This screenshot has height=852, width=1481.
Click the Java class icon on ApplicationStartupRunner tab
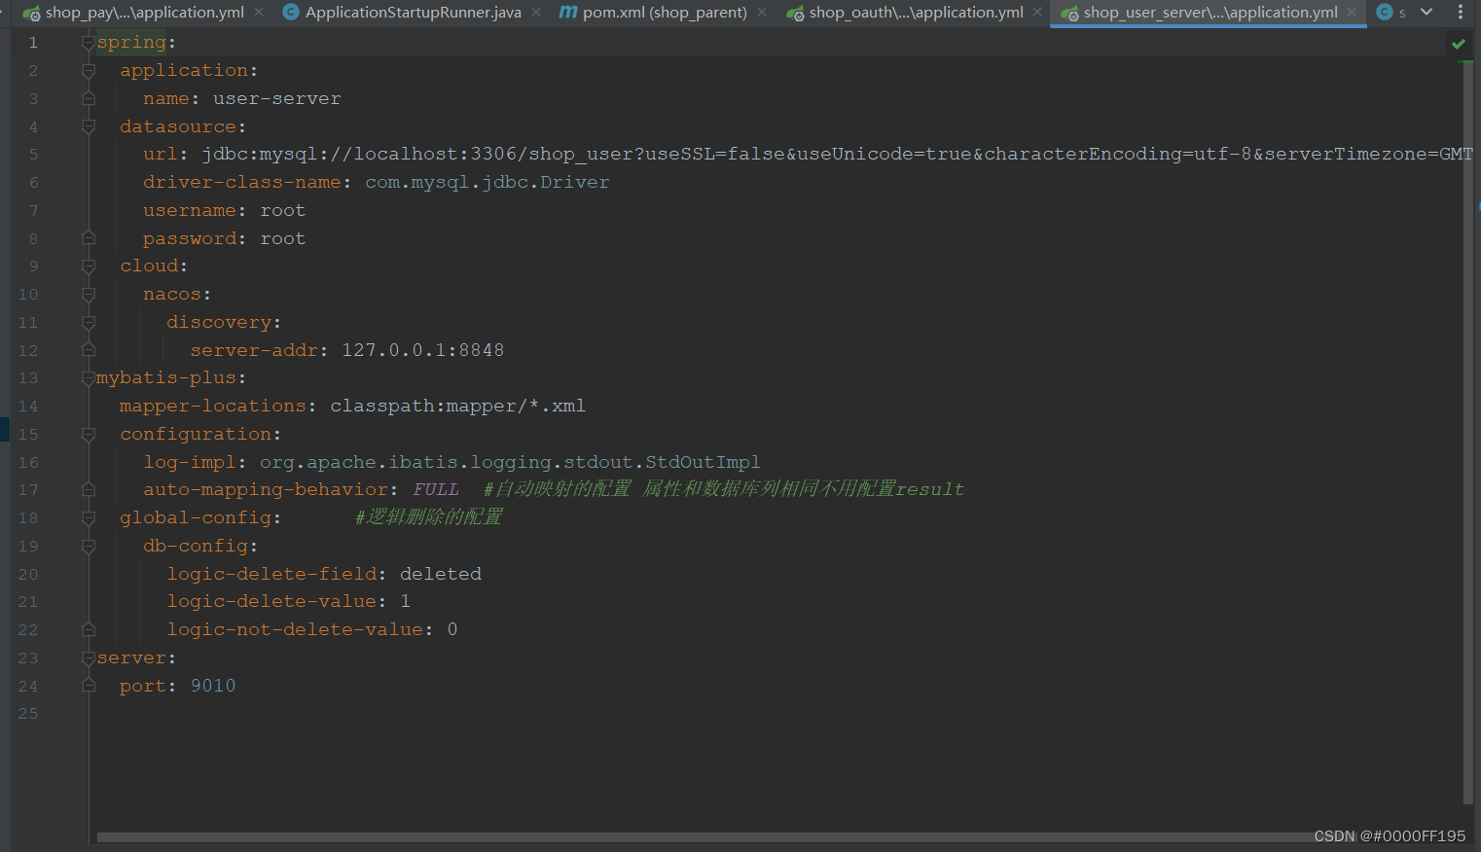(290, 13)
